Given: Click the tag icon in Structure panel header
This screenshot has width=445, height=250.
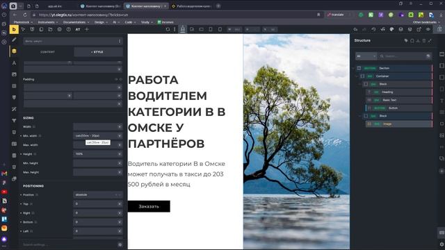Looking at the screenshot, I should click(406, 40).
